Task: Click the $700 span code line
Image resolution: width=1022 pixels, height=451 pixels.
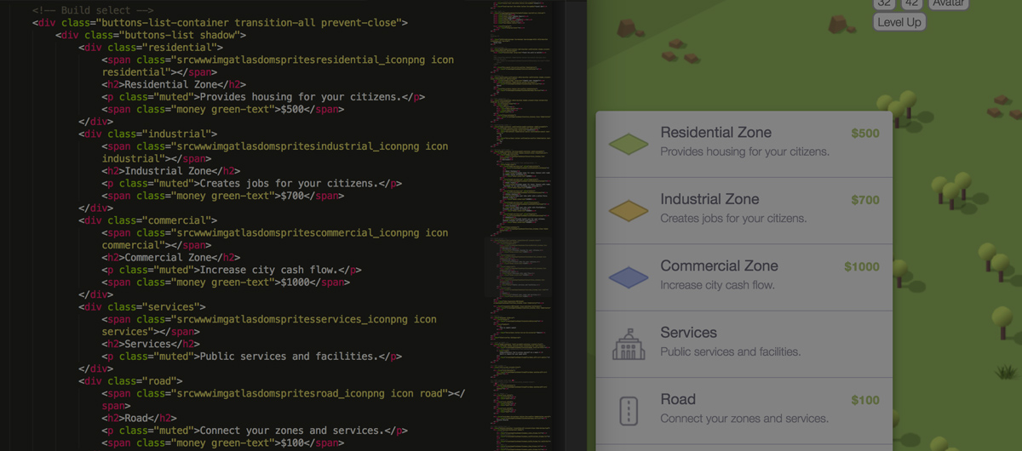Action: tap(223, 196)
